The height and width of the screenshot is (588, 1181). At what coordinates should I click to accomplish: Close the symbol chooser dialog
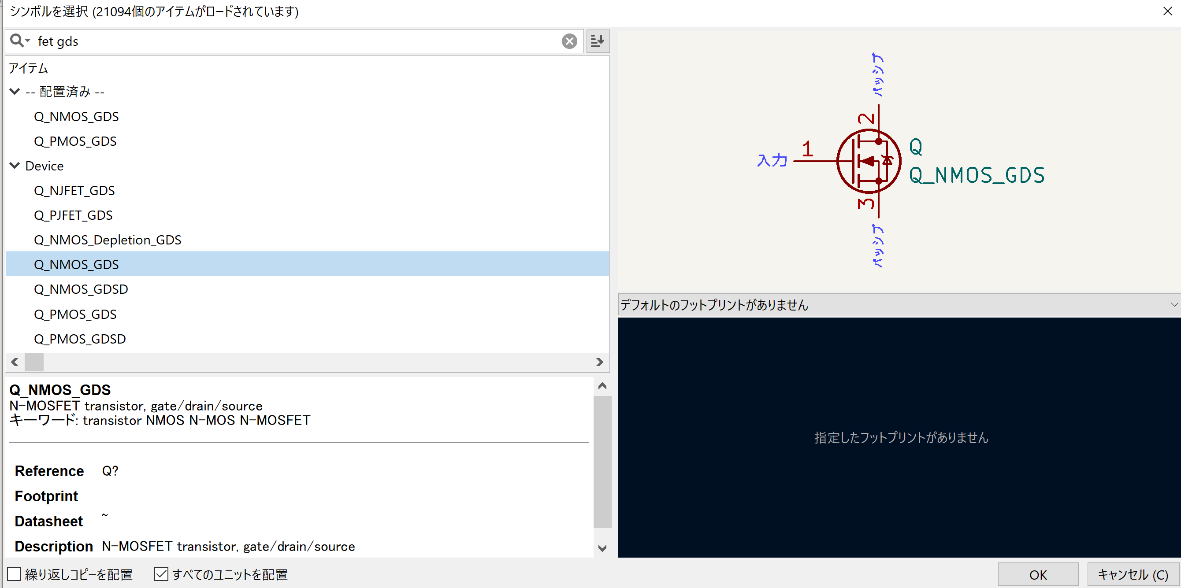pos(1167,11)
